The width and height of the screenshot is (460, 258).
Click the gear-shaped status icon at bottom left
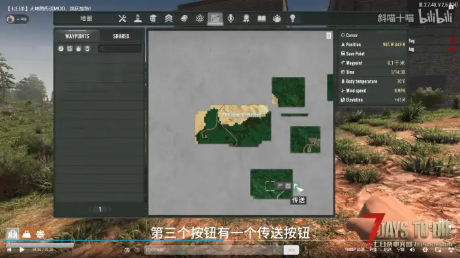(x=40, y=234)
